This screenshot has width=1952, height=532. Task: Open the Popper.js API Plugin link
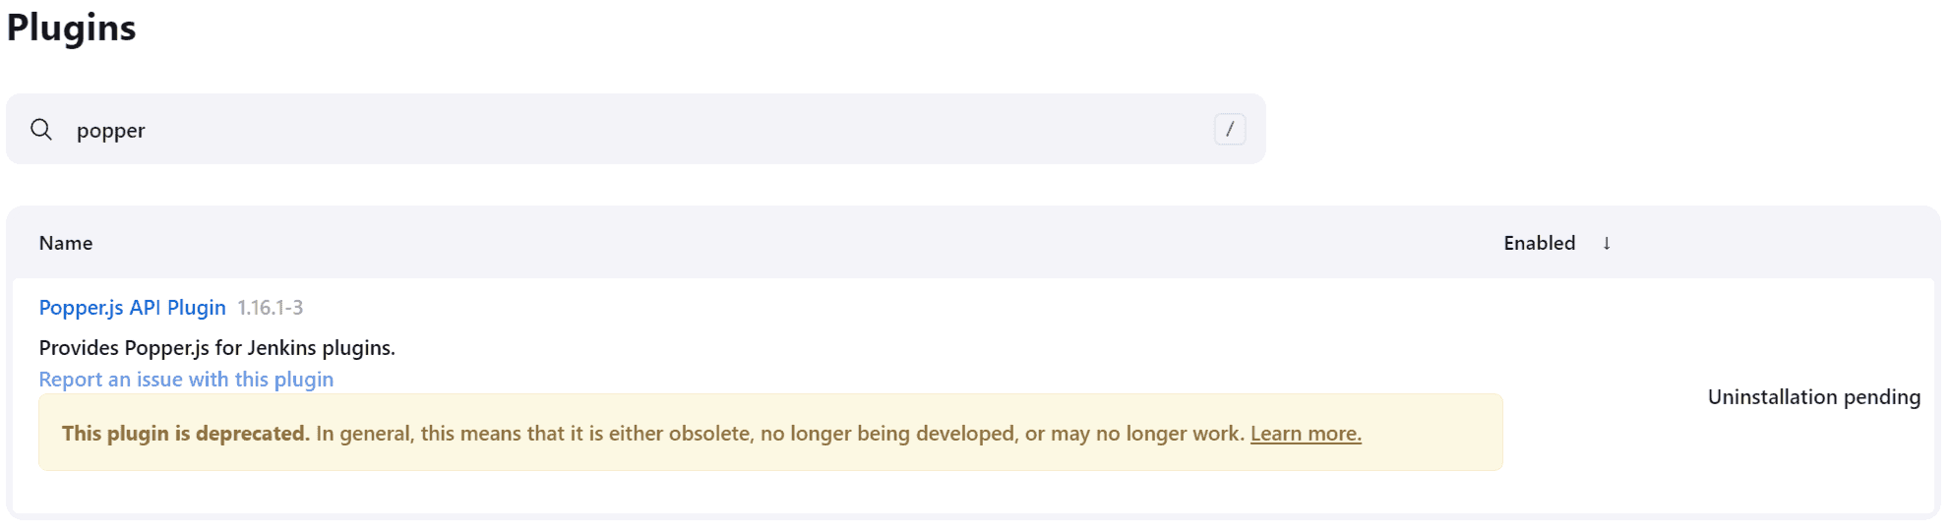click(132, 308)
